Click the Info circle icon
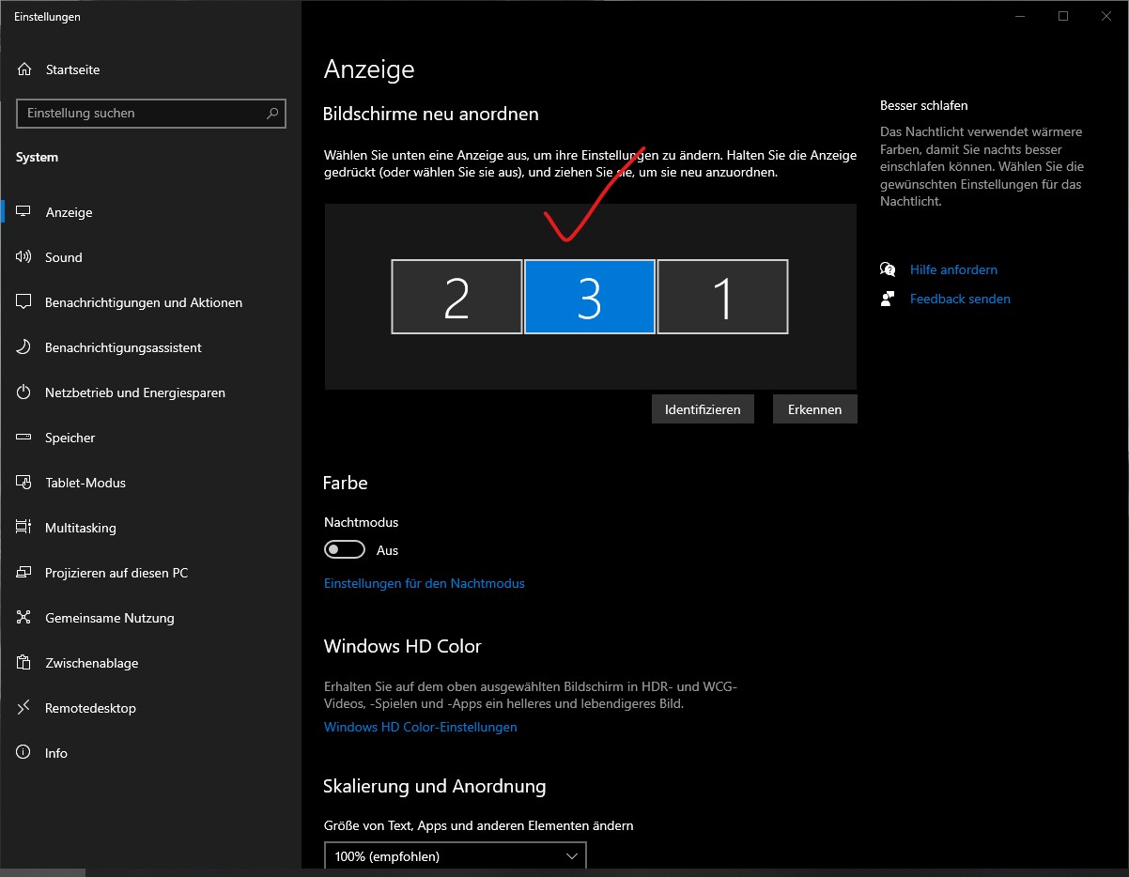The width and height of the screenshot is (1129, 877). point(23,753)
